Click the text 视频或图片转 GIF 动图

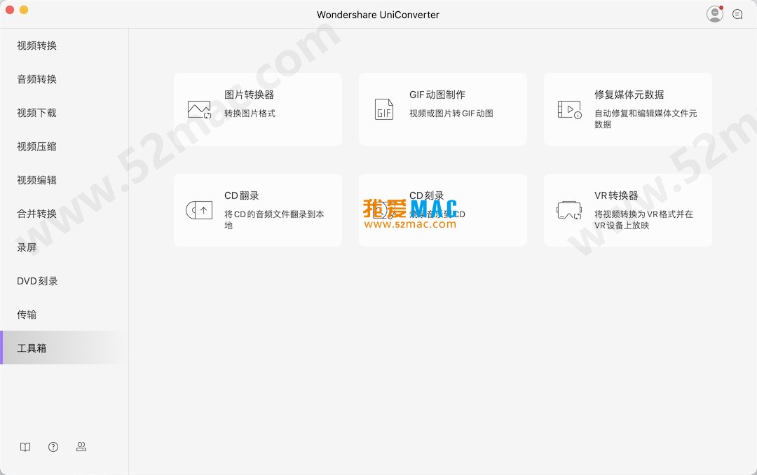click(x=451, y=113)
